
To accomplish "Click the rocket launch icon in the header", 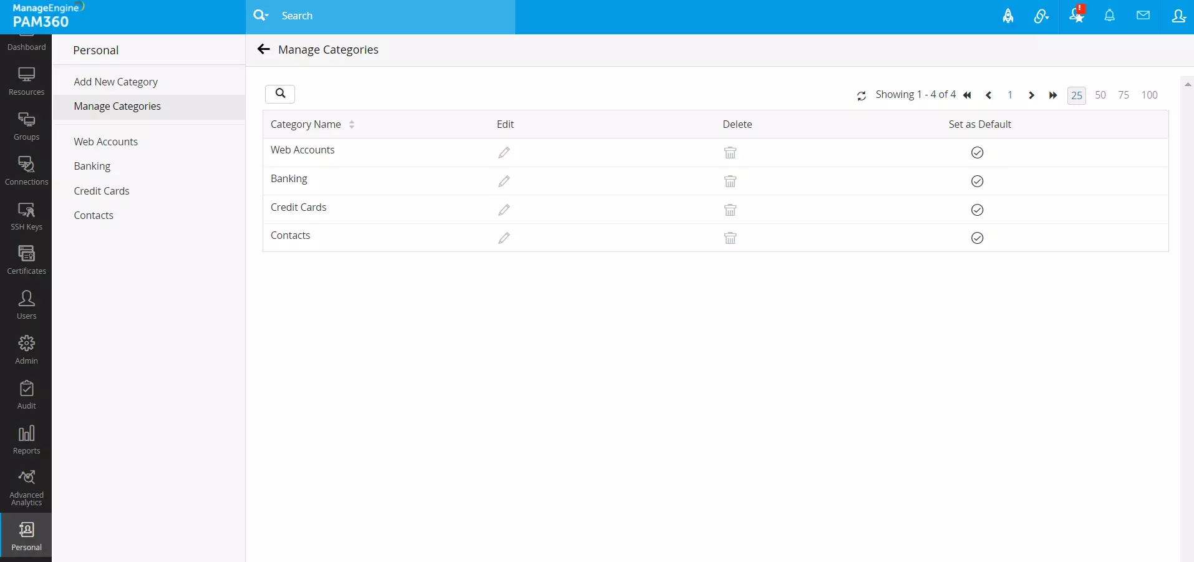I will pyautogui.click(x=1009, y=16).
